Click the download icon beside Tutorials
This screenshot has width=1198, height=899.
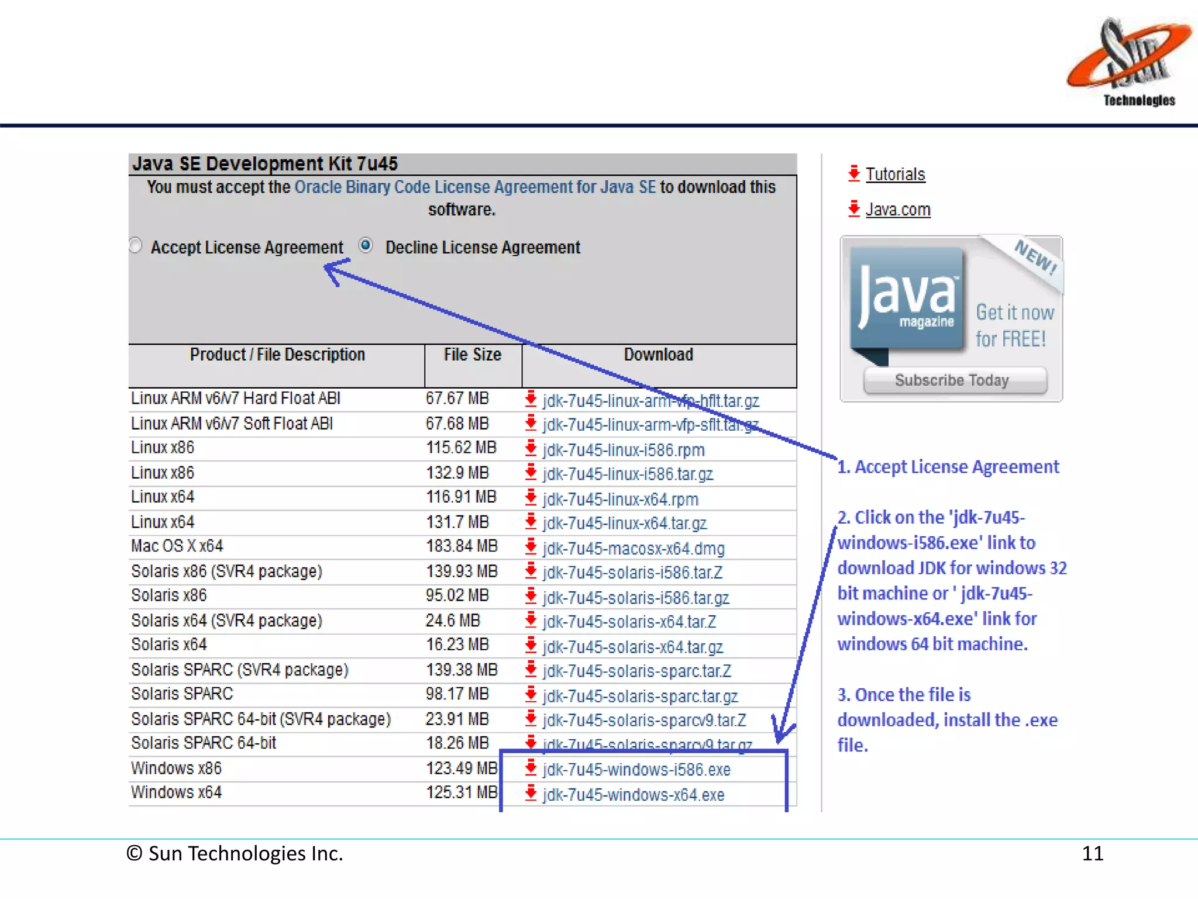pos(854,173)
